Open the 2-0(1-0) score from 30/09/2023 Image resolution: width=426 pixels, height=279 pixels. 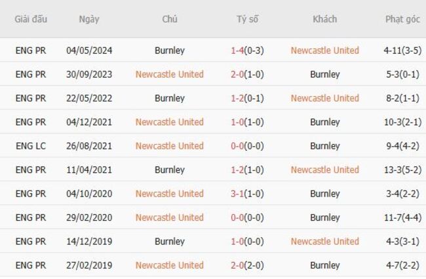[247, 75]
